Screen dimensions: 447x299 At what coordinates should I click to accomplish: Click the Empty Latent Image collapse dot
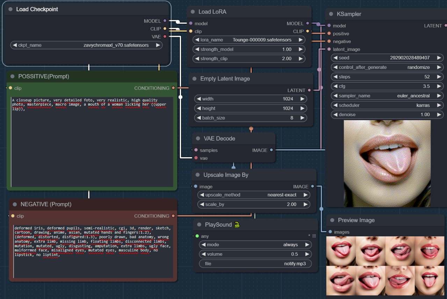point(195,79)
